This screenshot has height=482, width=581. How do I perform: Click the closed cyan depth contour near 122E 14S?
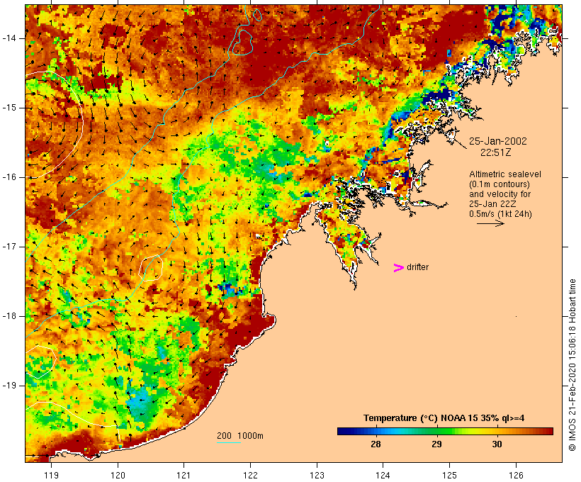(242, 43)
